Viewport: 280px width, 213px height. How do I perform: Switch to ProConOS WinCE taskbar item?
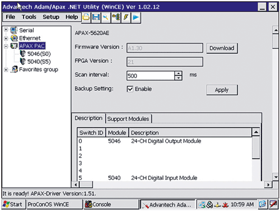point(54,204)
